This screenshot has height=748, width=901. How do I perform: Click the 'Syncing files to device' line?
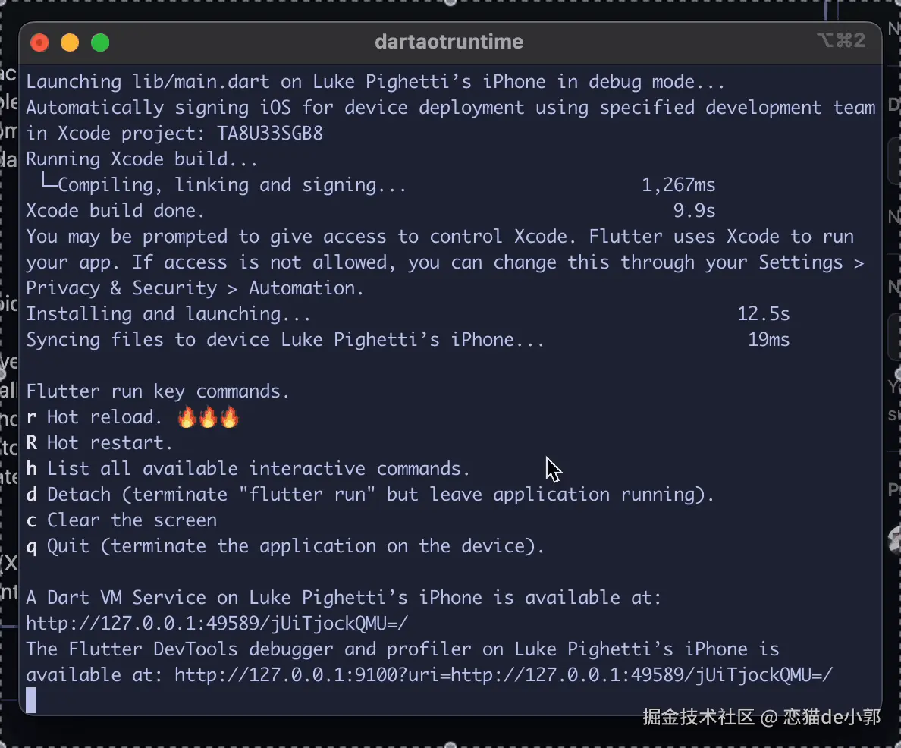[285, 340]
